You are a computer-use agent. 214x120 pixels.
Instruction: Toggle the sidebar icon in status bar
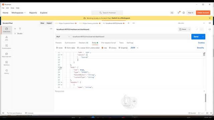point(3,113)
